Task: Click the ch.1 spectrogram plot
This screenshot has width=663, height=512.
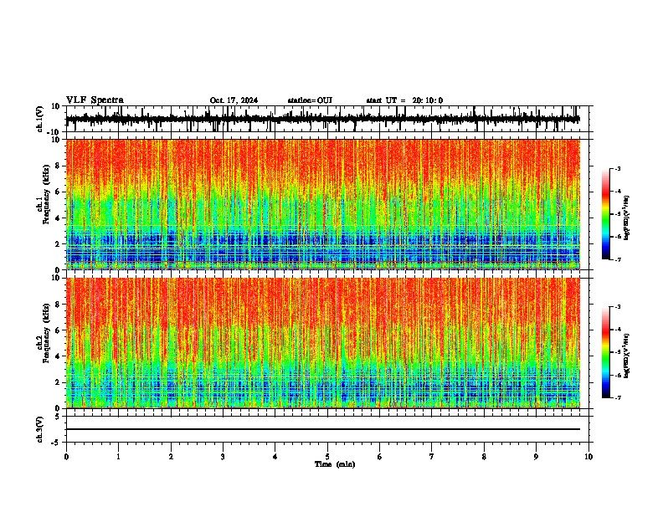Action: coord(323,204)
